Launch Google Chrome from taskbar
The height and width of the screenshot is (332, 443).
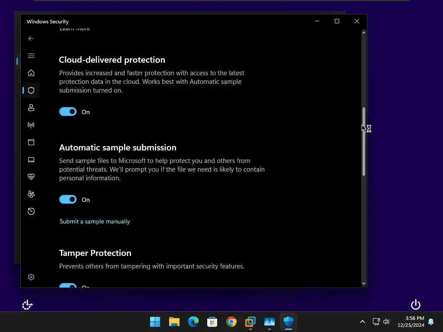(x=231, y=322)
